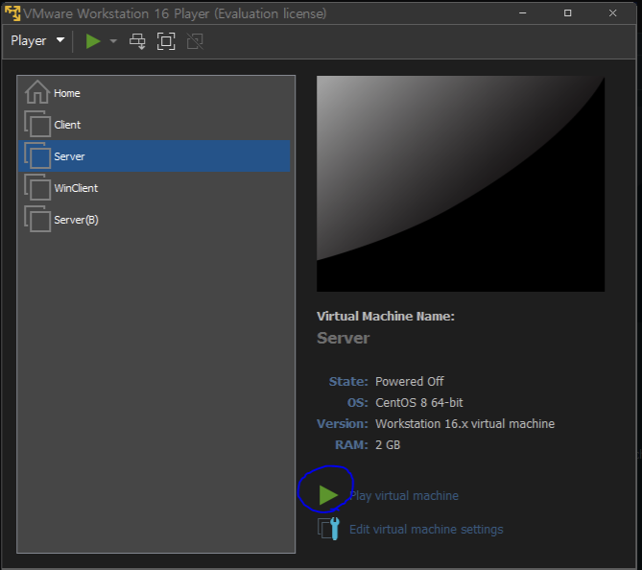This screenshot has height=570, width=642.
Task: Click the large 'Server' name heading
Action: click(x=344, y=338)
